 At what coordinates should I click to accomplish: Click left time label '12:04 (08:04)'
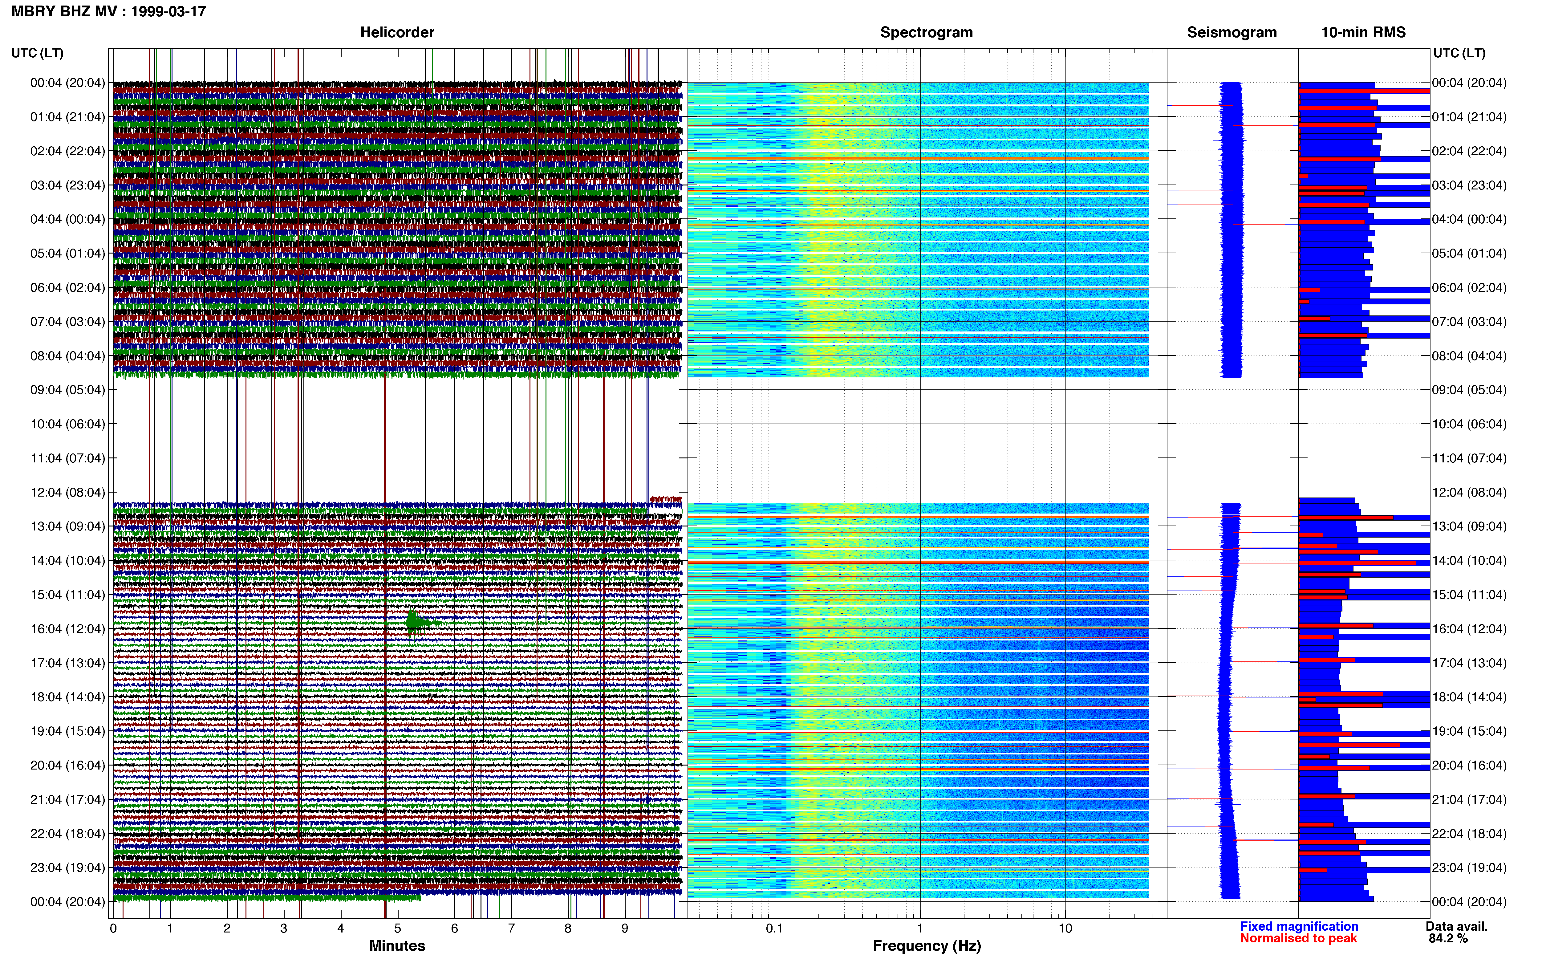click(68, 493)
